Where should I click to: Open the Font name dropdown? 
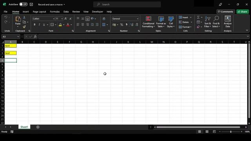click(54, 19)
